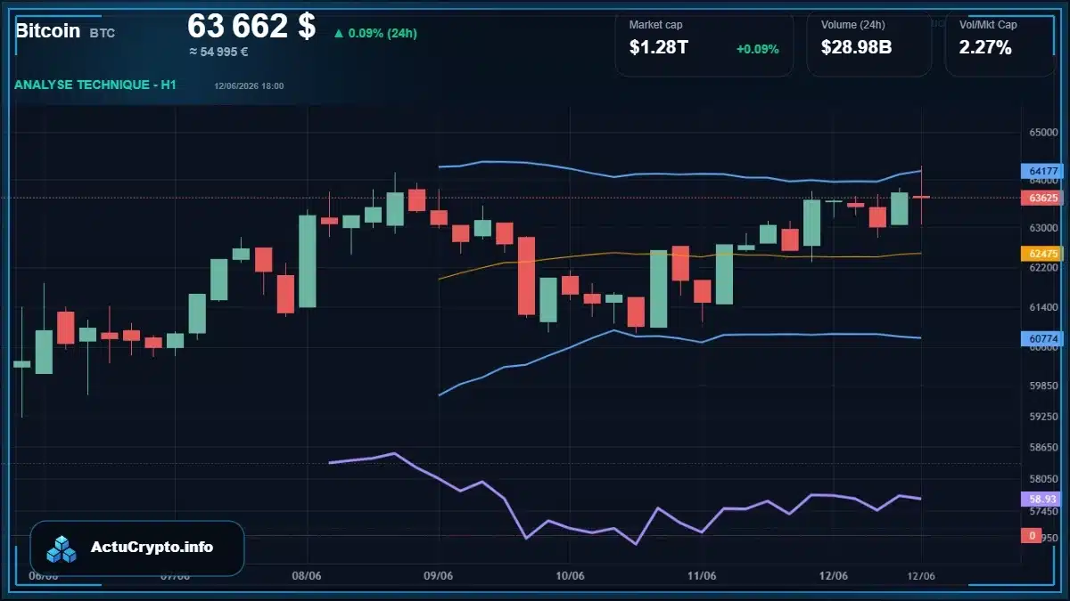Click the 58650 price axis label
Screen dimensions: 1070x601
(x=1042, y=448)
